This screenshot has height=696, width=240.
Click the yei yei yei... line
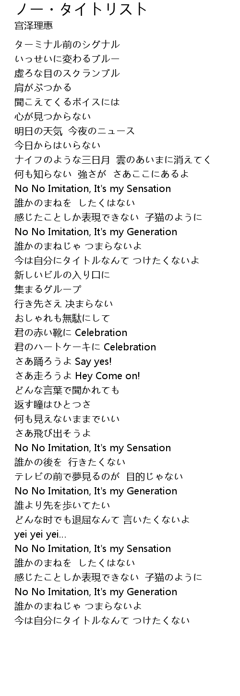pyautogui.click(x=41, y=534)
